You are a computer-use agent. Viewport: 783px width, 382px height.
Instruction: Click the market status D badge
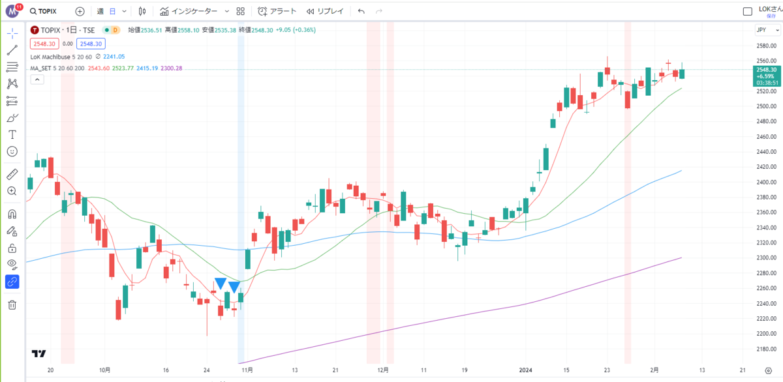115,30
